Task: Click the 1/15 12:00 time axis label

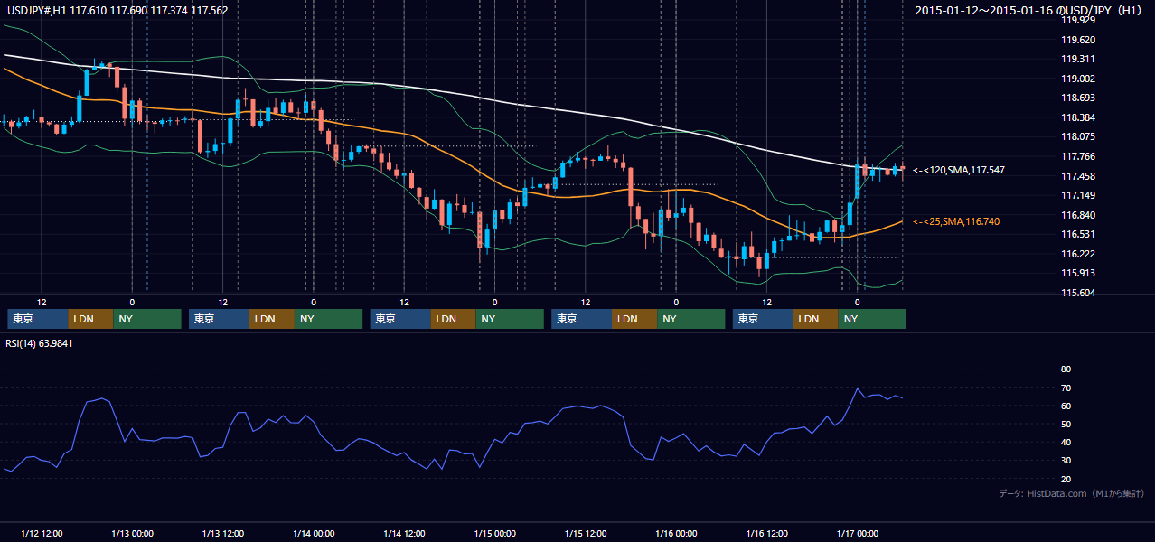Action: 586,533
